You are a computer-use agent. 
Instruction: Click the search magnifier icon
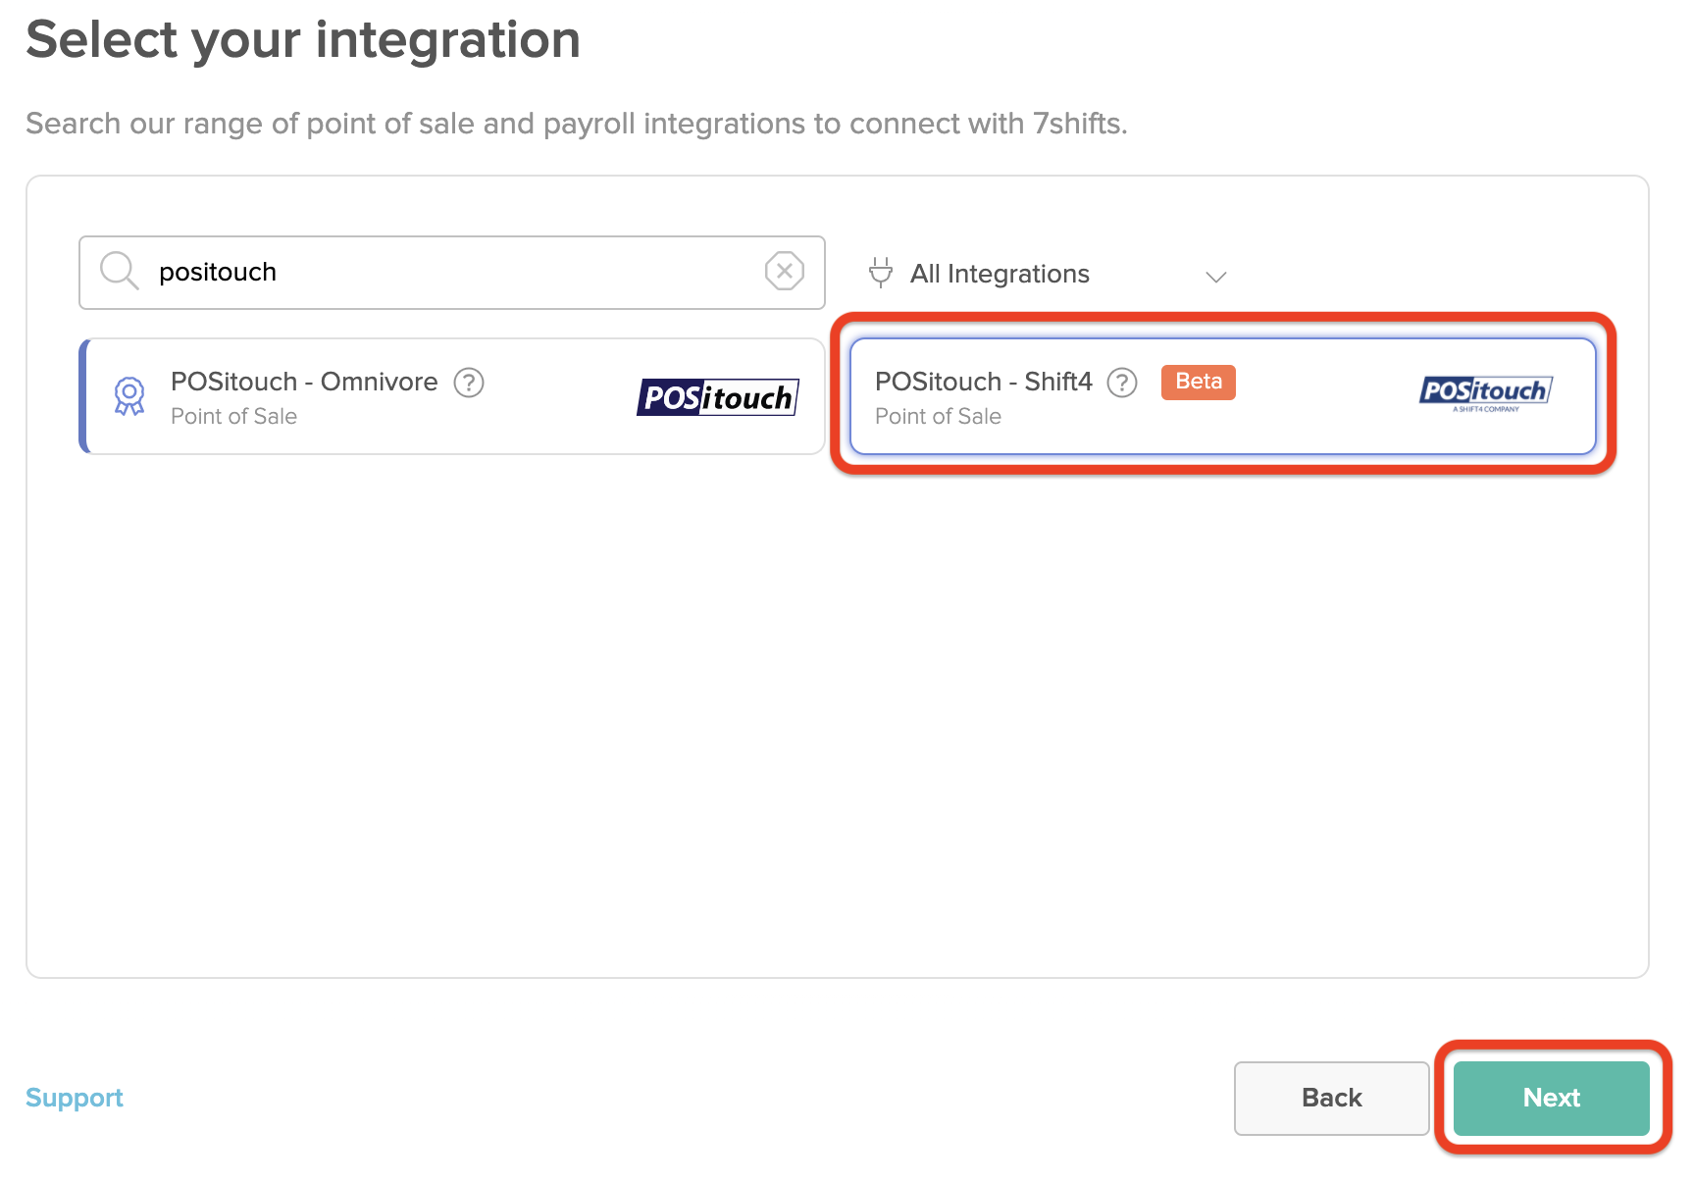(120, 271)
